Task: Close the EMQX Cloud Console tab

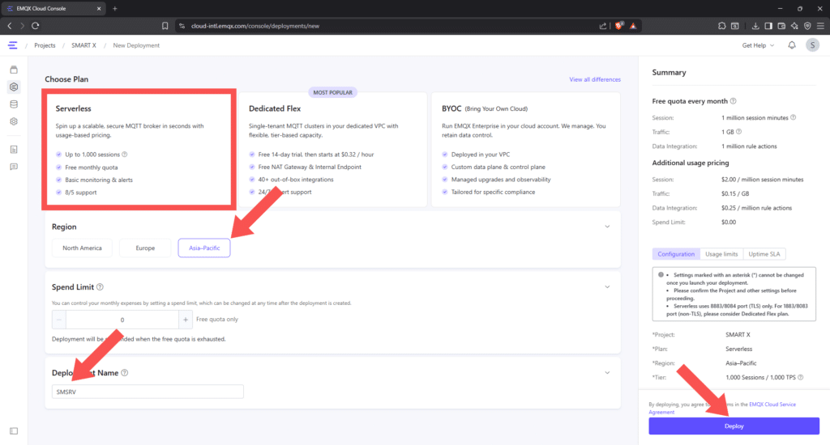Action: point(98,8)
